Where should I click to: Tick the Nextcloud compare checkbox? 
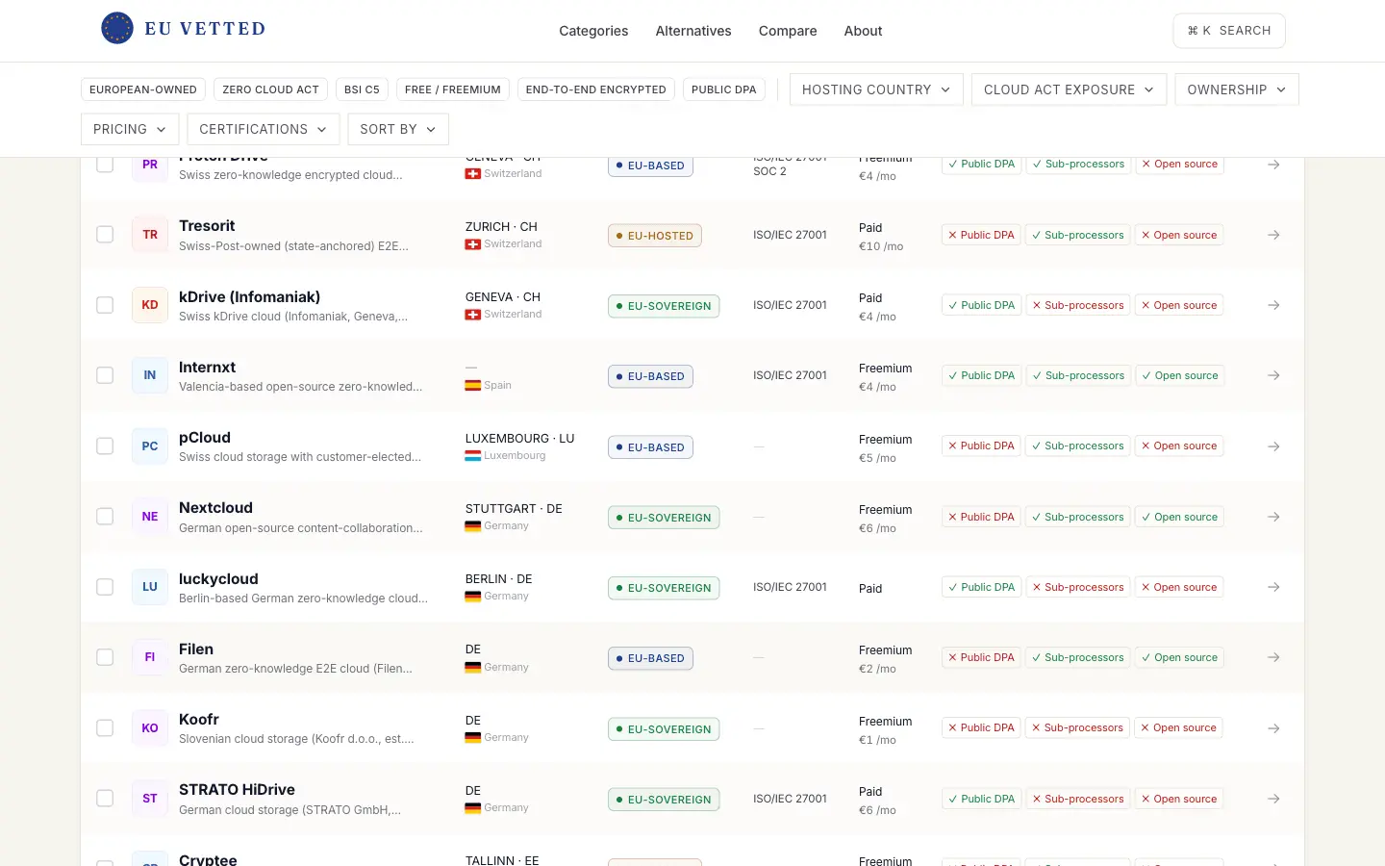point(105,517)
